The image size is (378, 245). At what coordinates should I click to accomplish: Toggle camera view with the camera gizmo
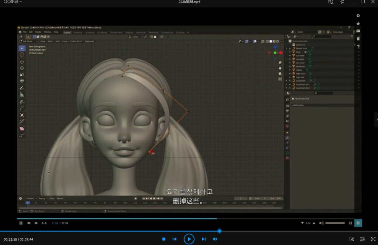(x=280, y=74)
